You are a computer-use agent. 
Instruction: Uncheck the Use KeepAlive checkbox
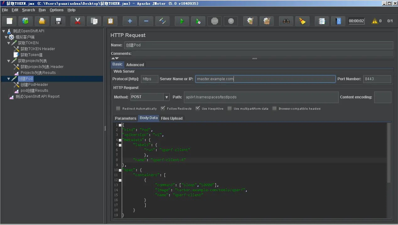coord(198,108)
